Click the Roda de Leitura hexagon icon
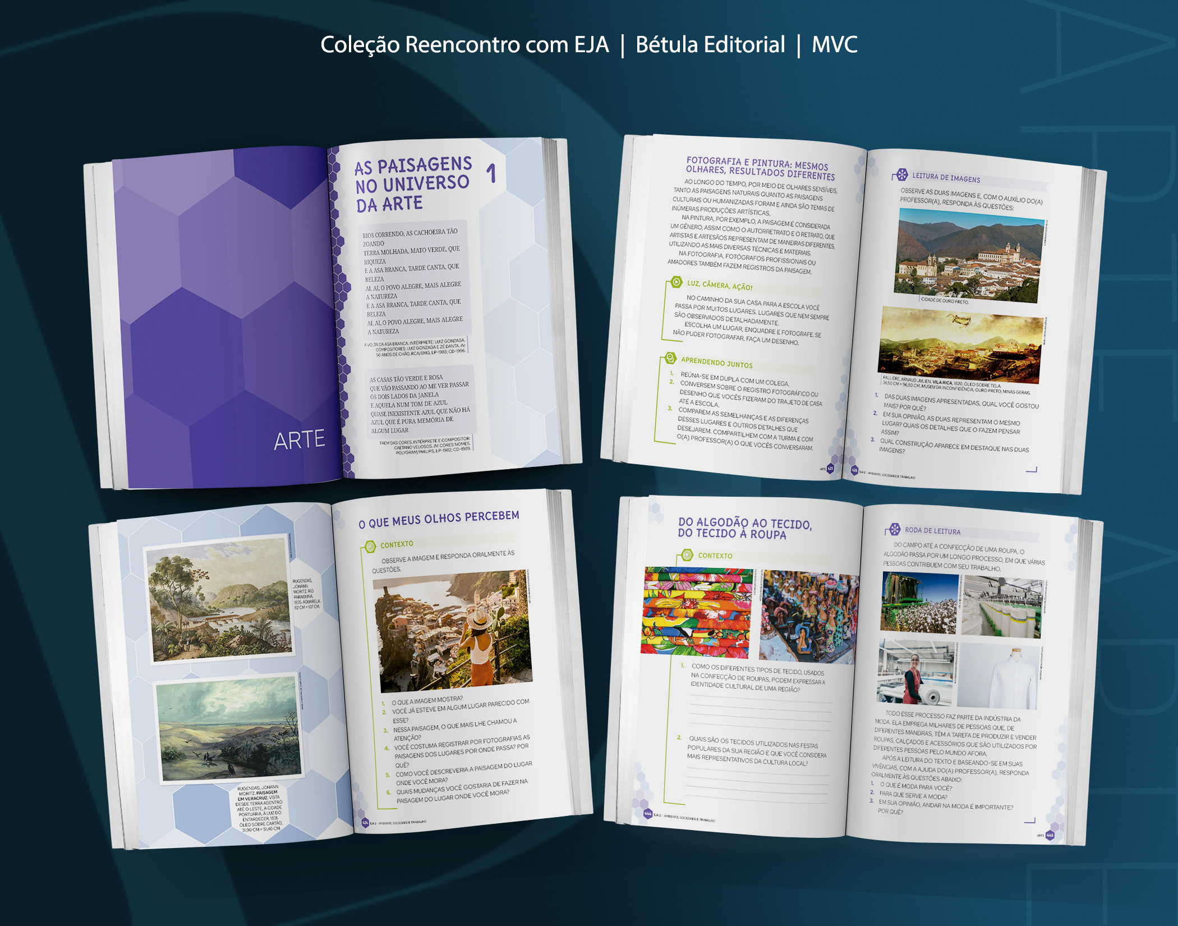Screen dimensions: 1178x926 point(894,529)
